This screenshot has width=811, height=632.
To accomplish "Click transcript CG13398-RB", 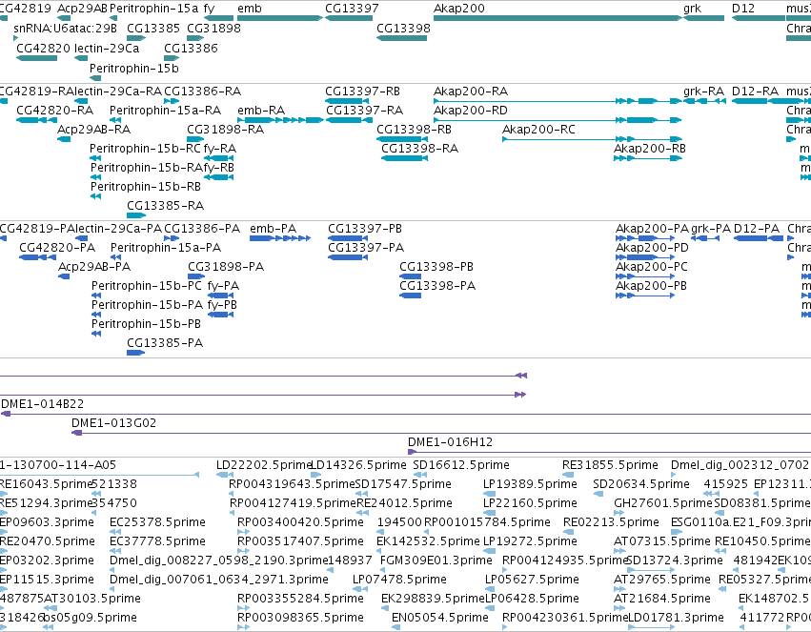I will coord(414,130).
